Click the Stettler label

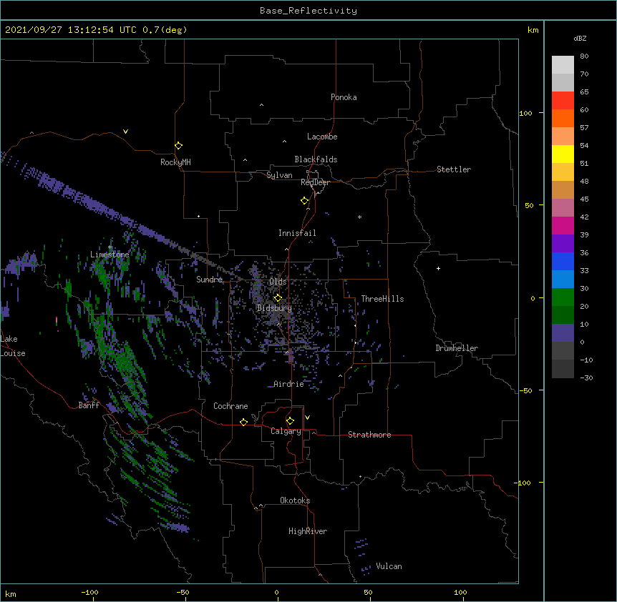pyautogui.click(x=454, y=169)
